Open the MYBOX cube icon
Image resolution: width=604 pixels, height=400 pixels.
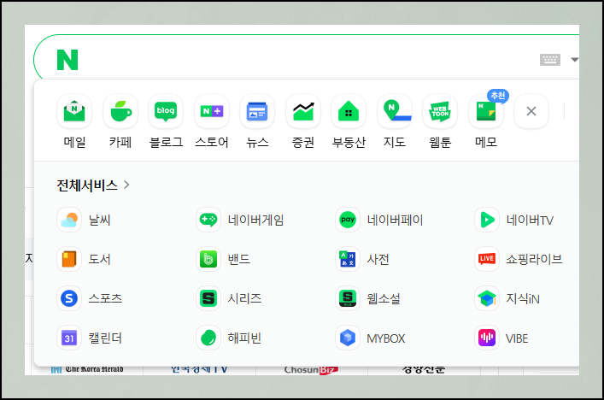(x=348, y=338)
